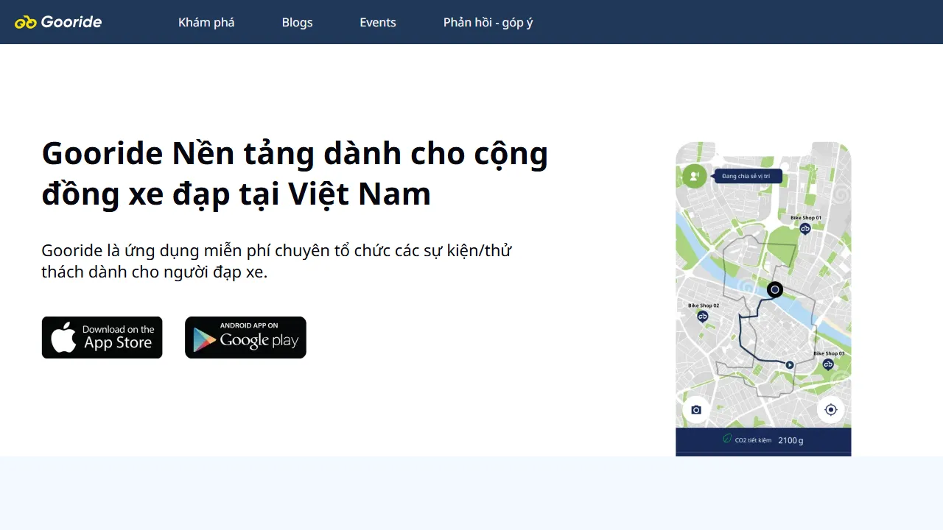The width and height of the screenshot is (943, 530).
Task: Click the crosshair locate-me icon
Action: pyautogui.click(x=830, y=409)
